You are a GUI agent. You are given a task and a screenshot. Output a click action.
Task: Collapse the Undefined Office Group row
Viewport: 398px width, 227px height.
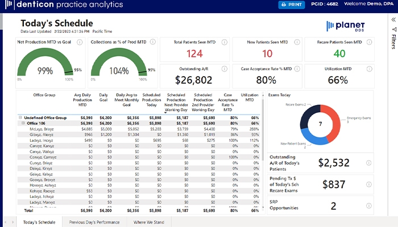(20, 118)
